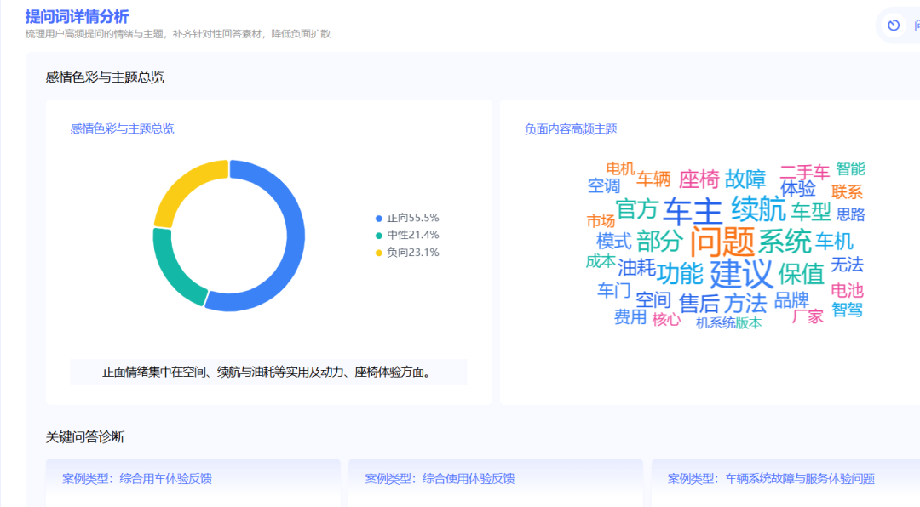Click the teal 中性 legend dot

tap(378, 236)
